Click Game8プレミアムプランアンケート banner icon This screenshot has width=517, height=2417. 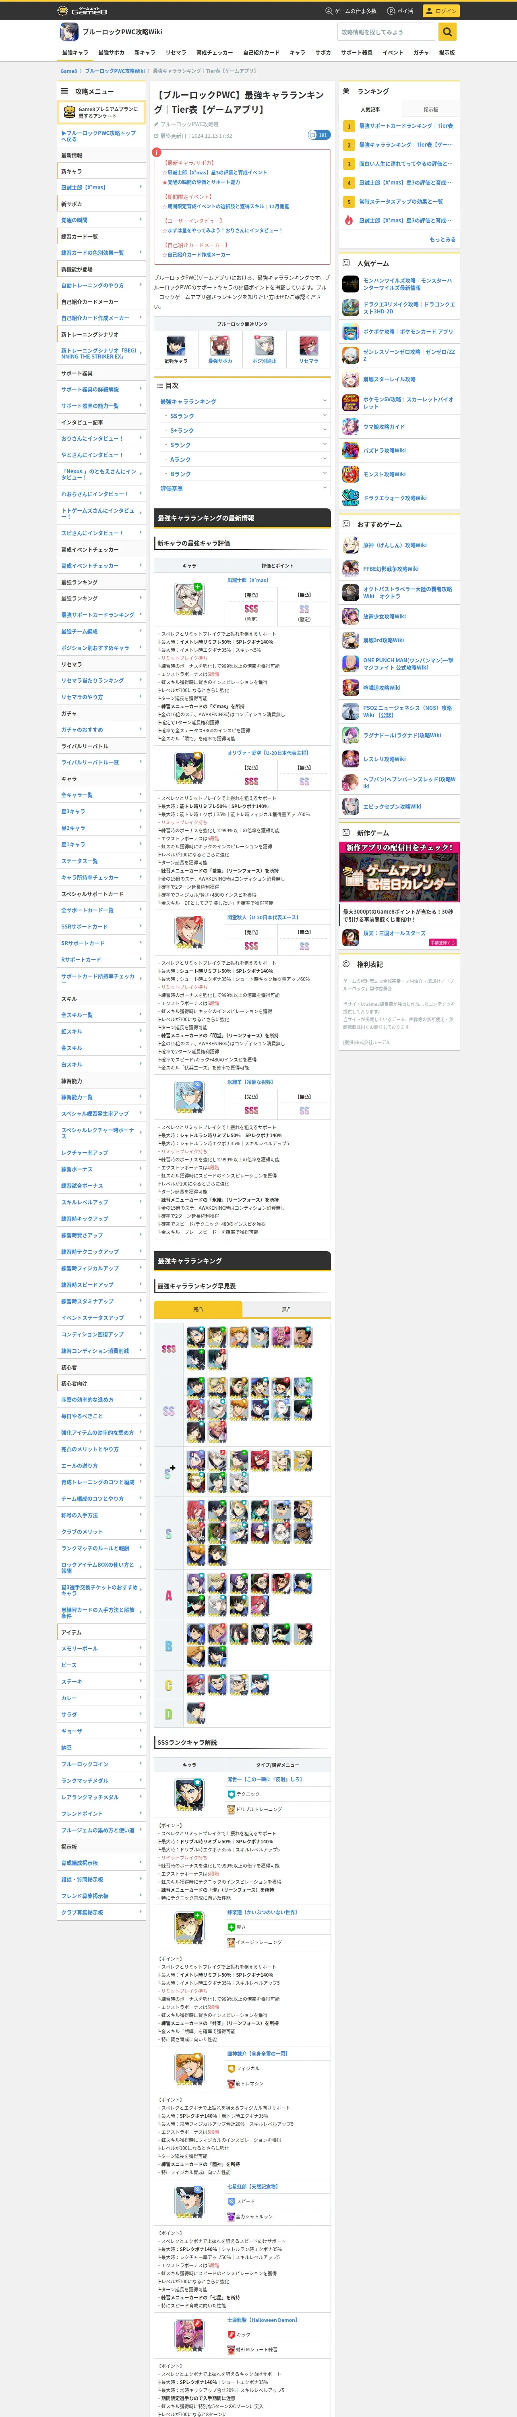(69, 113)
